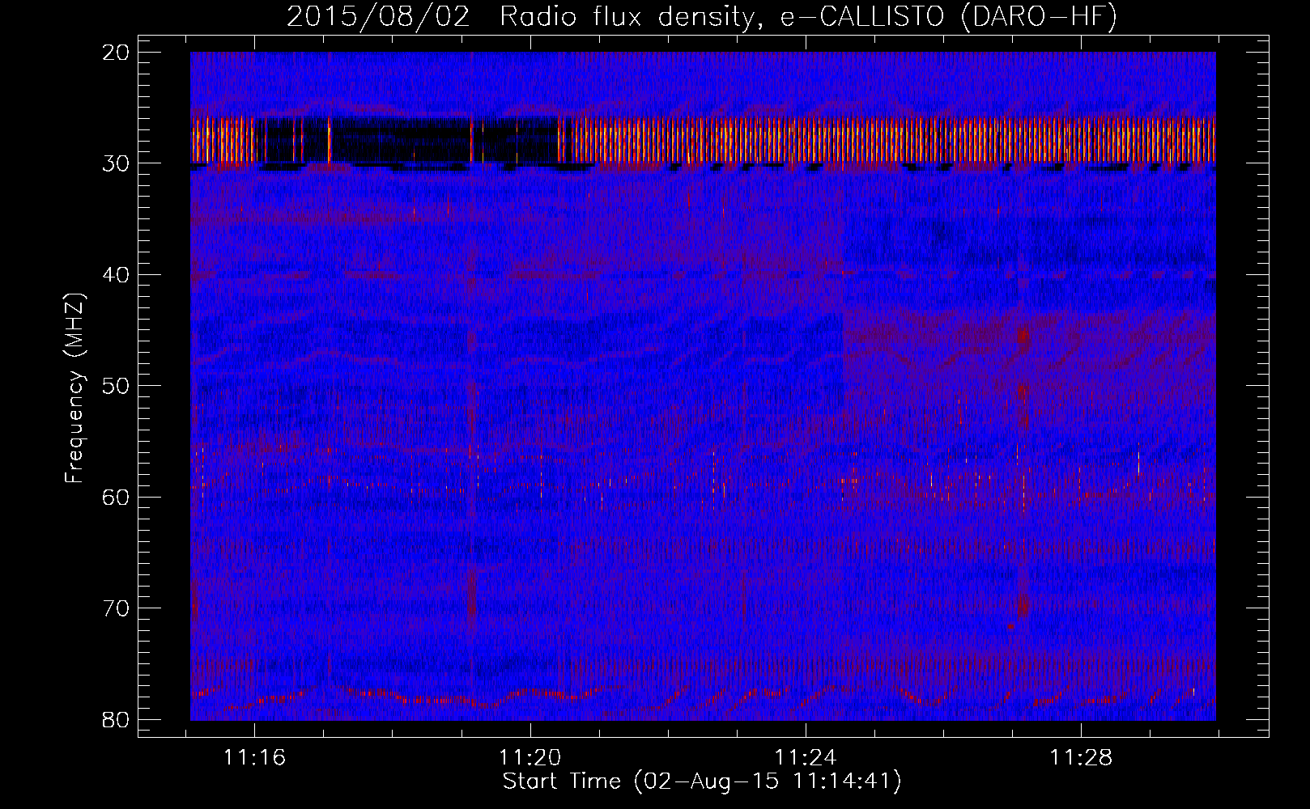The image size is (1310, 809).
Task: Select the 20 MHz frequency tick label
Action: (117, 53)
